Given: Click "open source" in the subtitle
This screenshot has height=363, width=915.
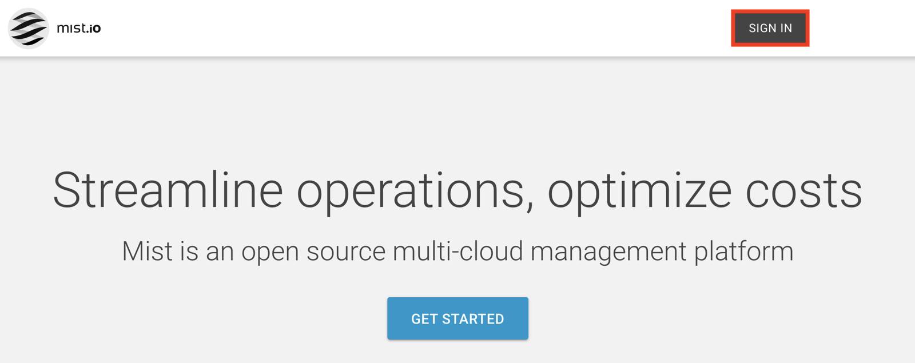Looking at the screenshot, I should [313, 252].
